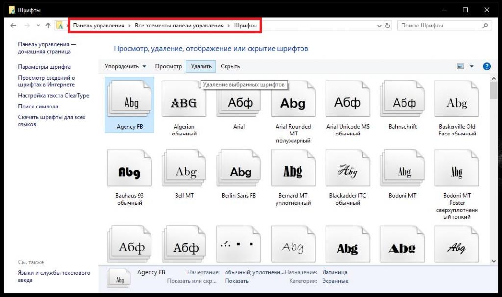Open Просмотр сведений о шрифтах в Интернете

click(46, 81)
